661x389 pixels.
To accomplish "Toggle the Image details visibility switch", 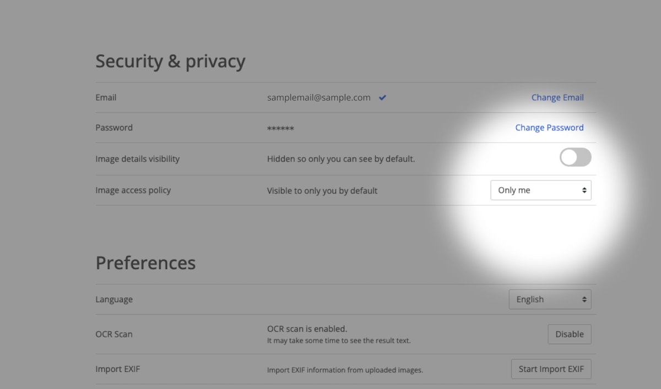I will (575, 157).
